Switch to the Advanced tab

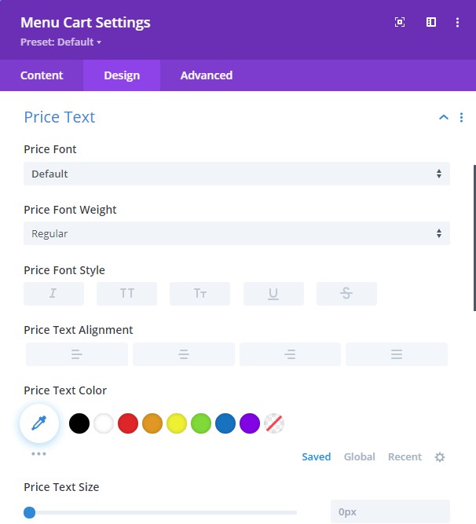tap(207, 75)
